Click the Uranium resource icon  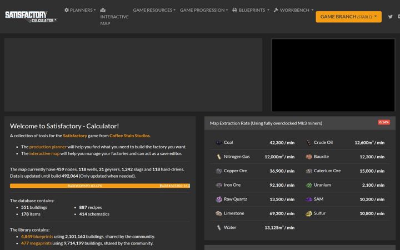[x=309, y=185]
